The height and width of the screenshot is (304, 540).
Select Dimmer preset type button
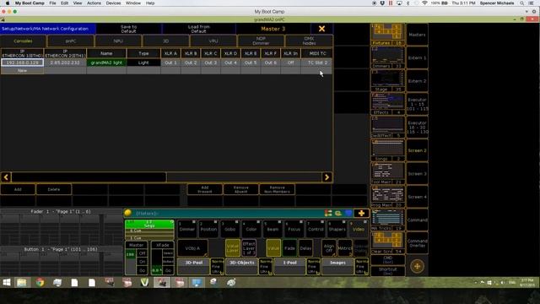(187, 229)
